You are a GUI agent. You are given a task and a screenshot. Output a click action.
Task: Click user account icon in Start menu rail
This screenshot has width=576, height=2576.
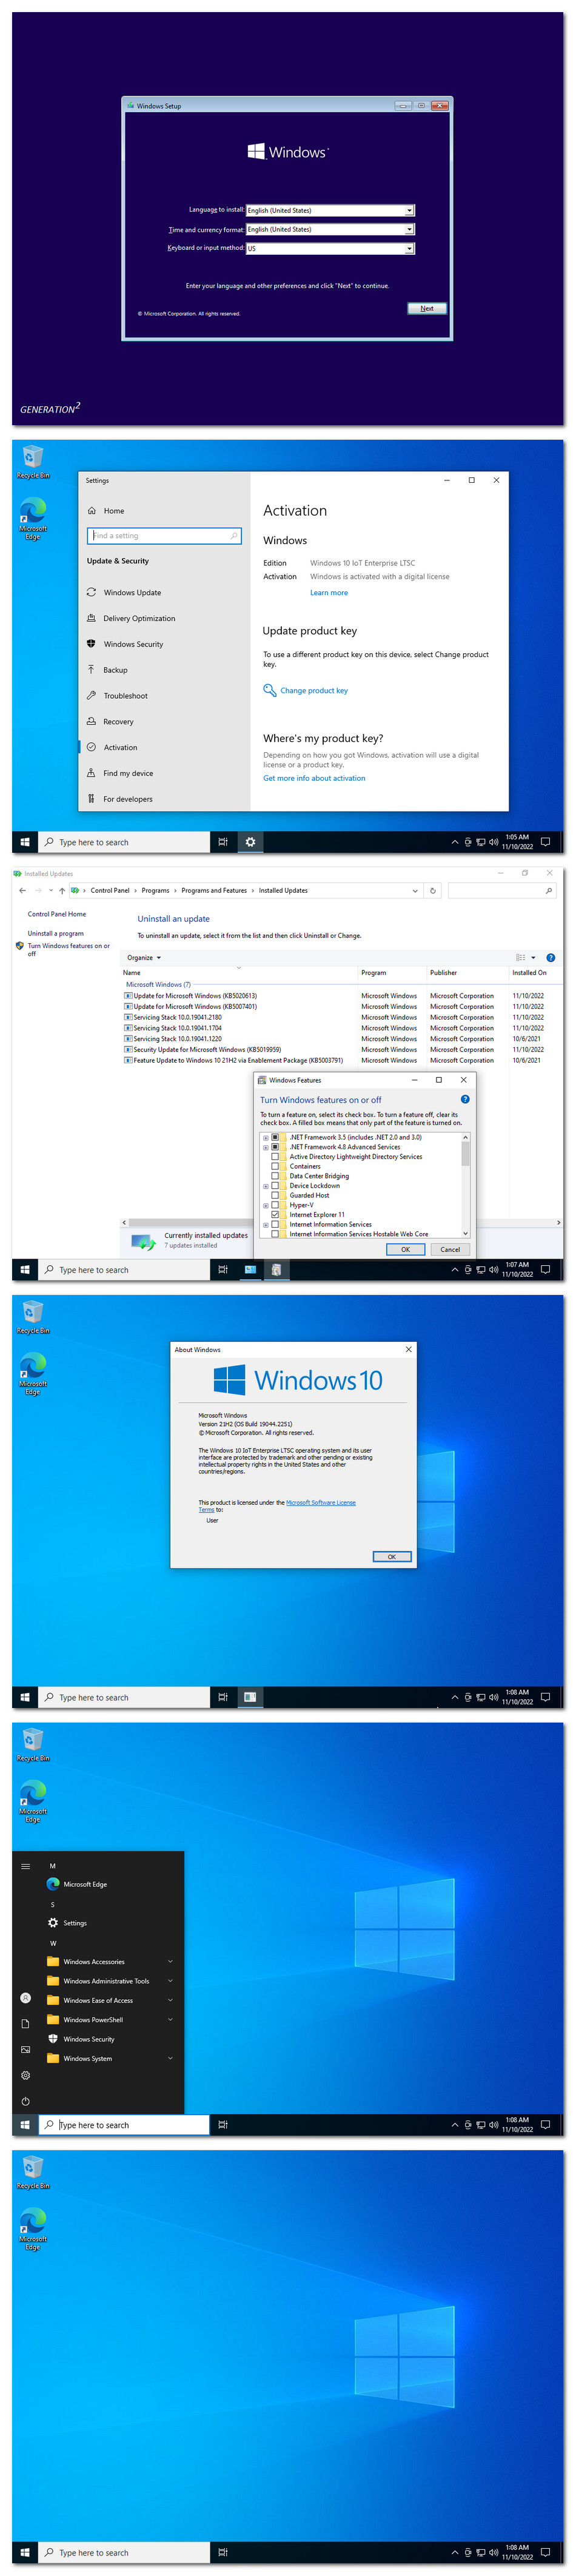25,1998
